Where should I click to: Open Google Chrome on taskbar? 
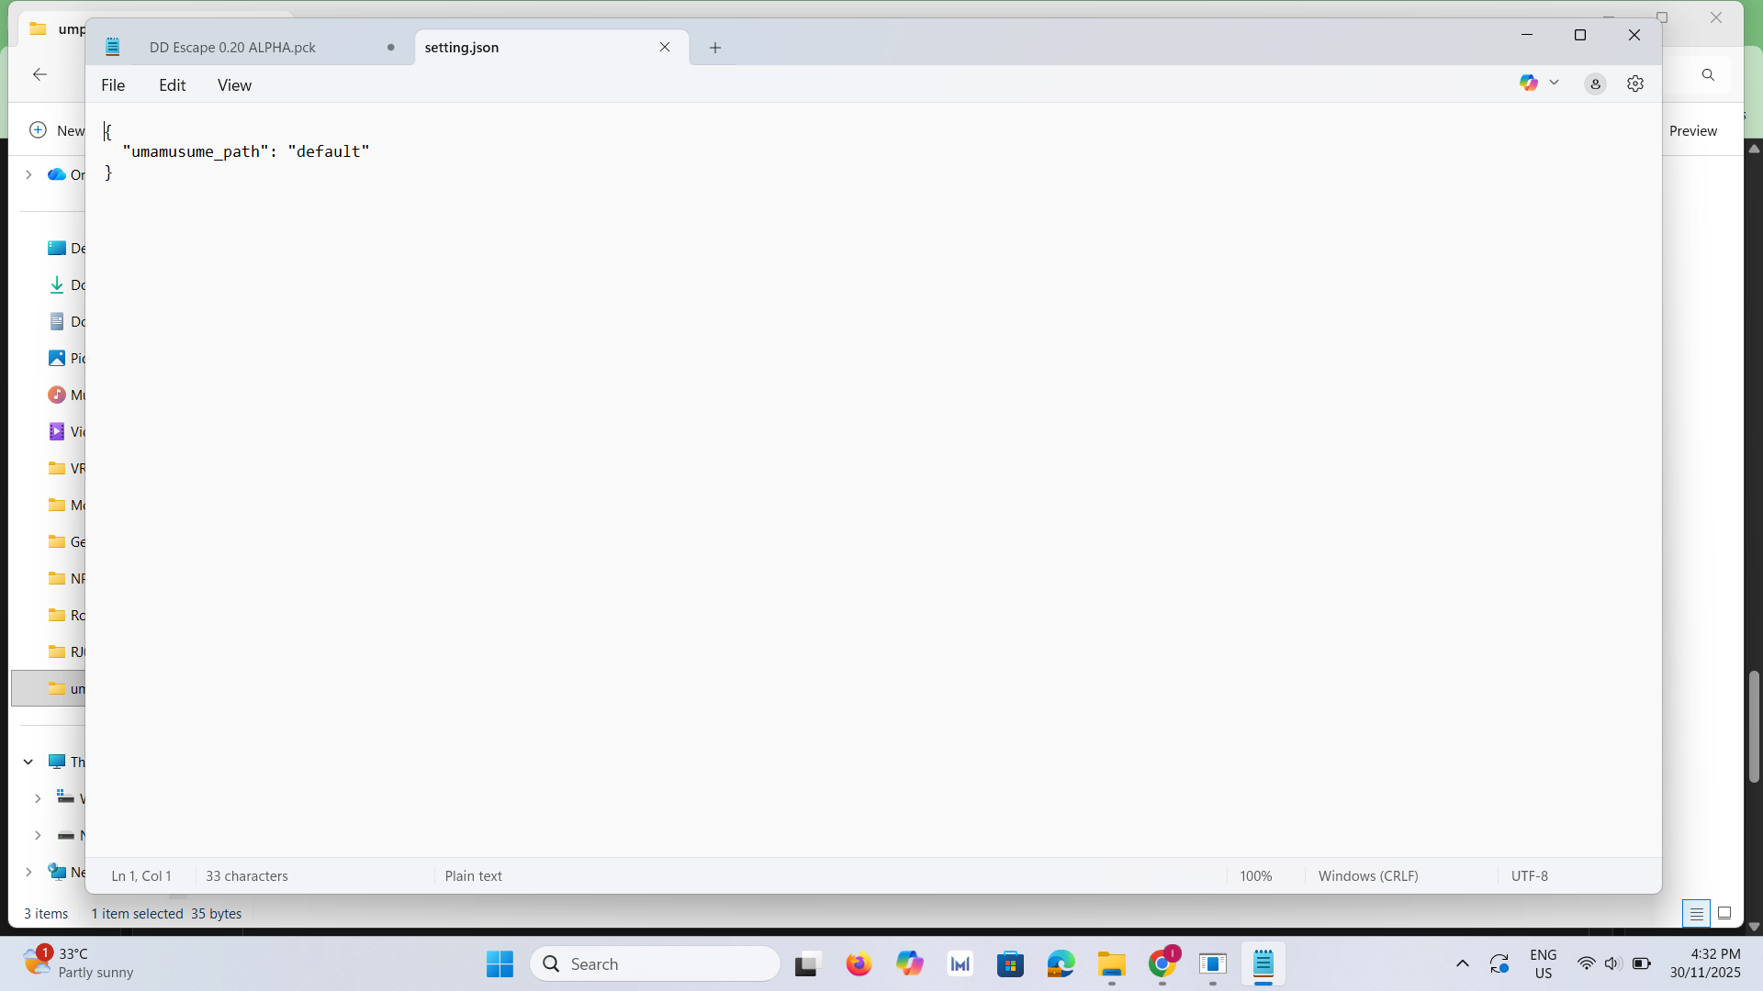pos(1162,964)
